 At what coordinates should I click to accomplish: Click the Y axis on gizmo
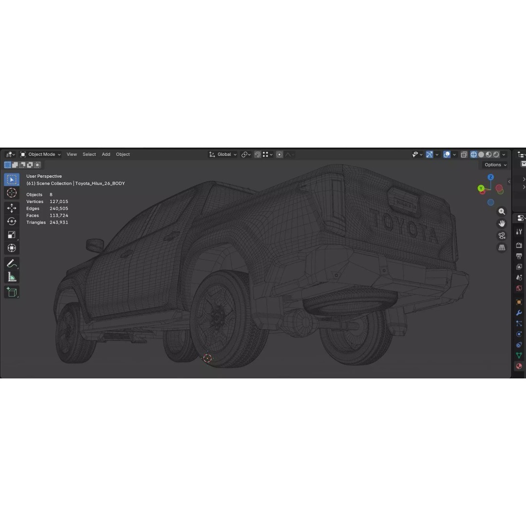click(x=481, y=188)
